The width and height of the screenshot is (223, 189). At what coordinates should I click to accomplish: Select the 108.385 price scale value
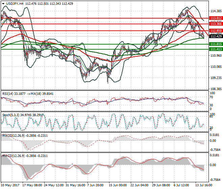[216, 89]
